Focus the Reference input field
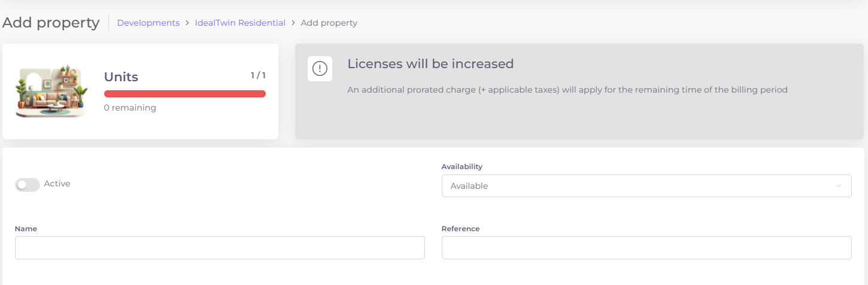 point(646,247)
